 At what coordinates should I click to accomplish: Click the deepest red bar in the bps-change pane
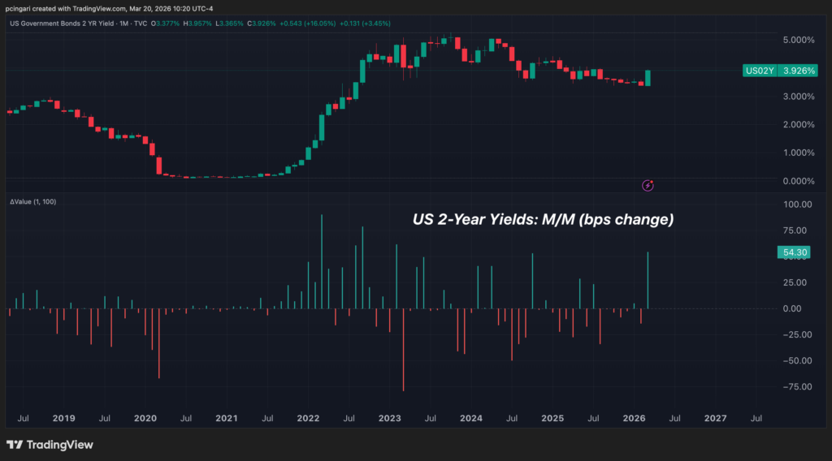(404, 349)
